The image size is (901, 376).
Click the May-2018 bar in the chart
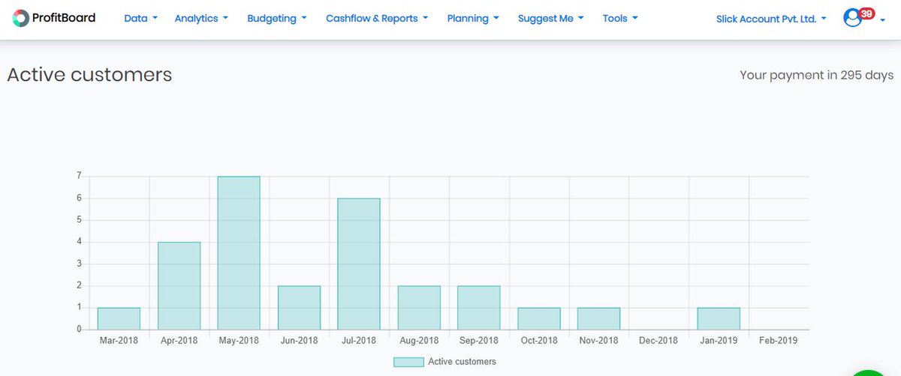coord(239,253)
